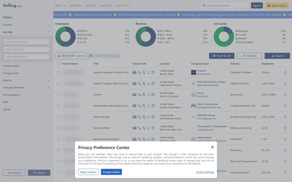The image size is (292, 182).
Task: Open Buyerwatch in the navbar
Action: click(106, 6)
